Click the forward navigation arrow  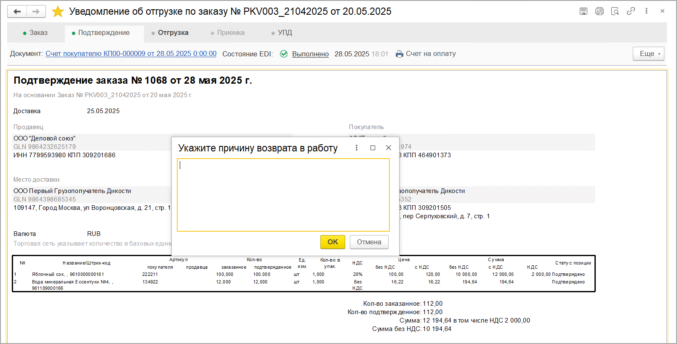[36, 11]
